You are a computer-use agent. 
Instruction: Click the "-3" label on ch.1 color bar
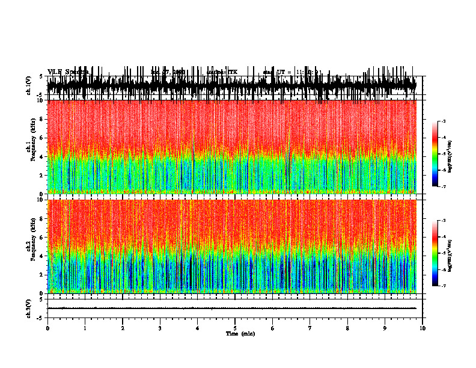pos(443,121)
